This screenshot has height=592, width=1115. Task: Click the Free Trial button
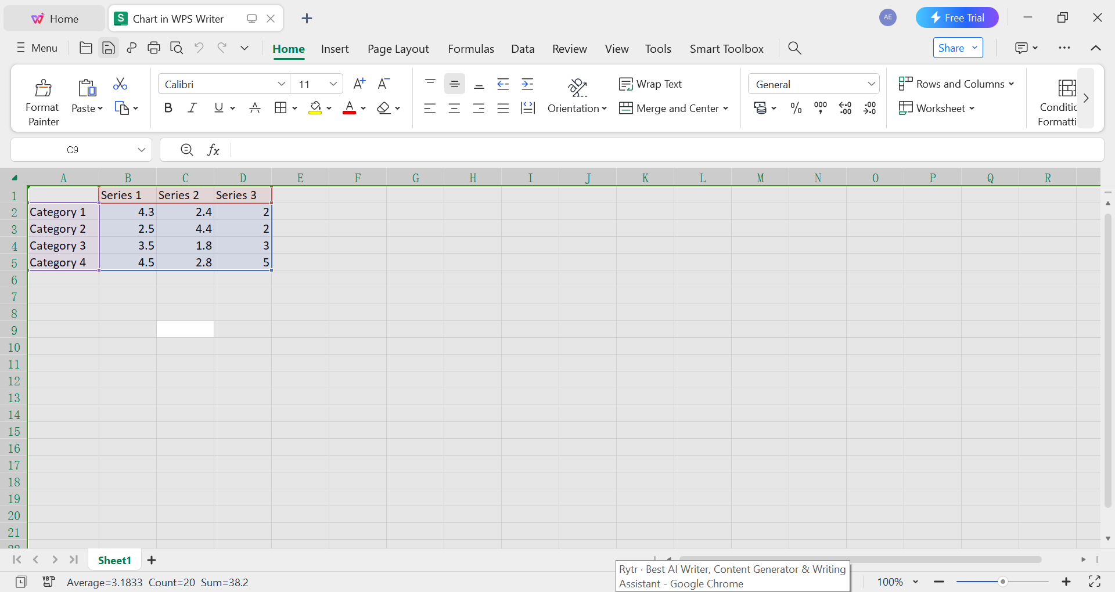tap(957, 17)
